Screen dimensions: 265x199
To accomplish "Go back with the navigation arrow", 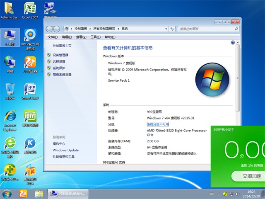I will (49, 29).
